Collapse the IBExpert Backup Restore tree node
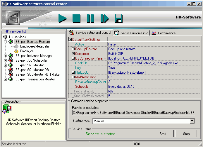This screenshot has height=147, width=203. click(6, 42)
